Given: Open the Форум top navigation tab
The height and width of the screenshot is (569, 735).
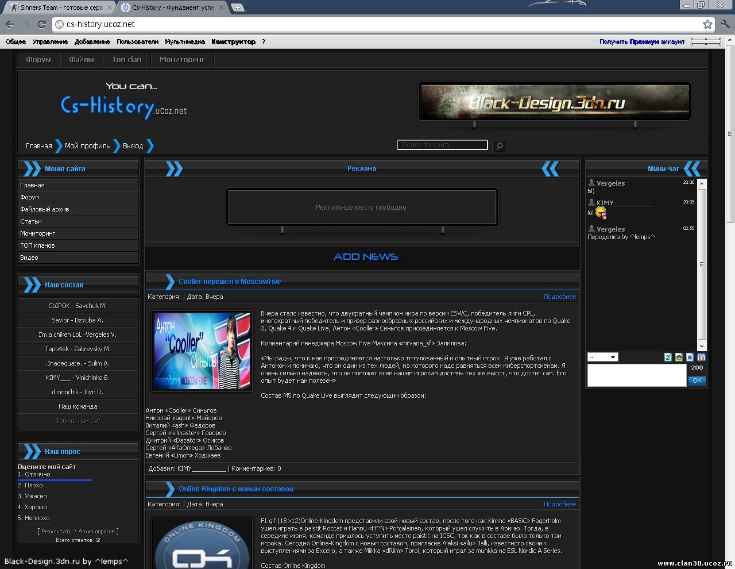Looking at the screenshot, I should point(38,59).
